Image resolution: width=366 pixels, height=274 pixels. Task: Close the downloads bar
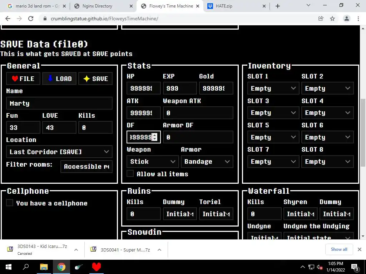tap(360, 249)
